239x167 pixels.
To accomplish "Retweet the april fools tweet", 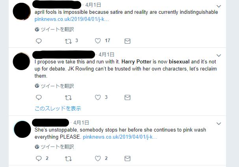I will coord(68,41).
